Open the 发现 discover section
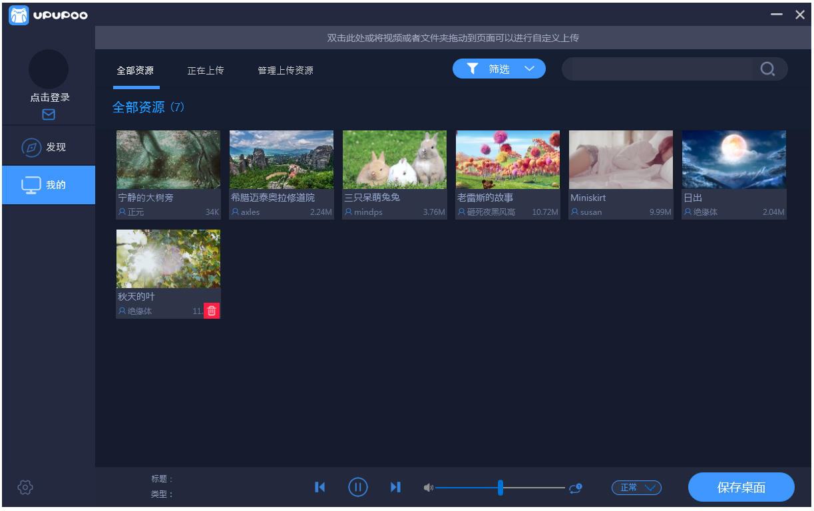Screen dimensions: 814x511 pos(49,147)
